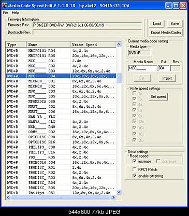Select the MPOMEDIA 080 row
The width and height of the screenshot is (189, 216).
pyautogui.click(x=61, y=102)
